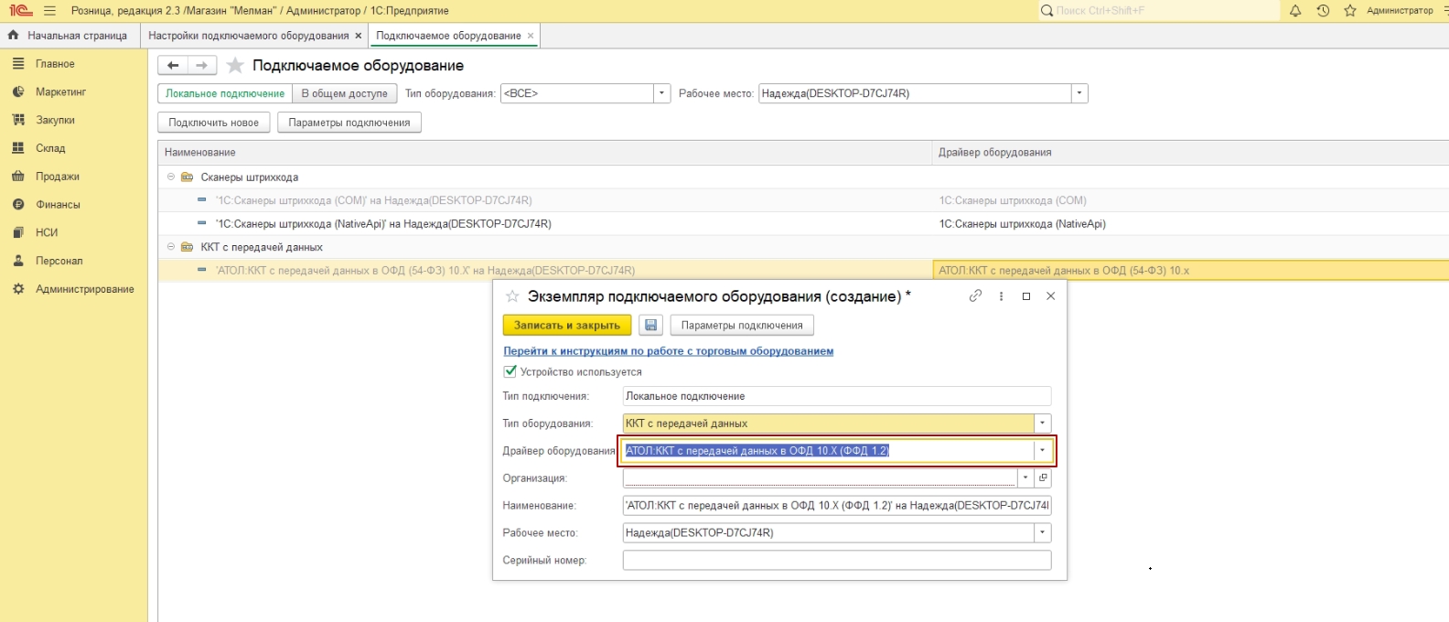Open the main menu hamburger icon
The height and width of the screenshot is (622, 1449).
tap(49, 11)
